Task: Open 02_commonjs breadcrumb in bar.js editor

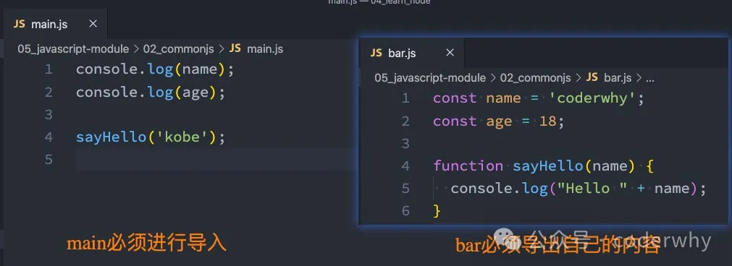Action: [x=536, y=78]
